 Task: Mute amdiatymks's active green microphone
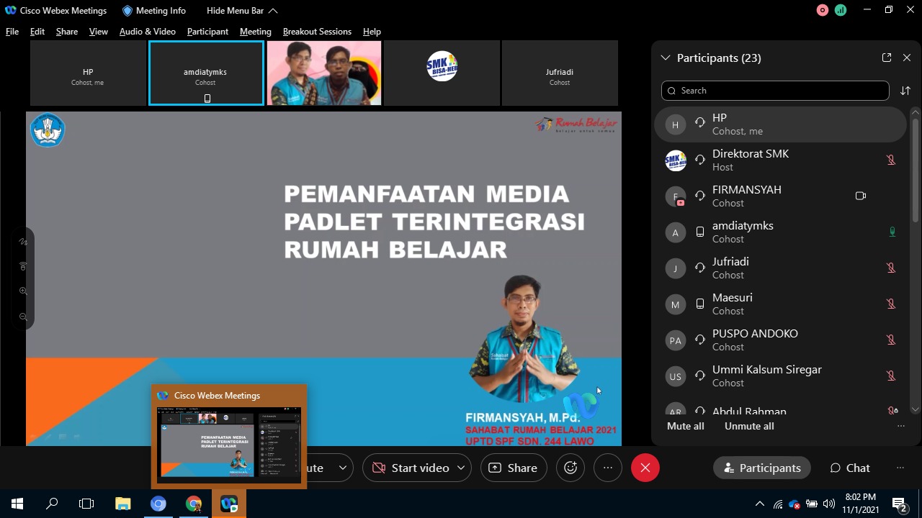[892, 232]
